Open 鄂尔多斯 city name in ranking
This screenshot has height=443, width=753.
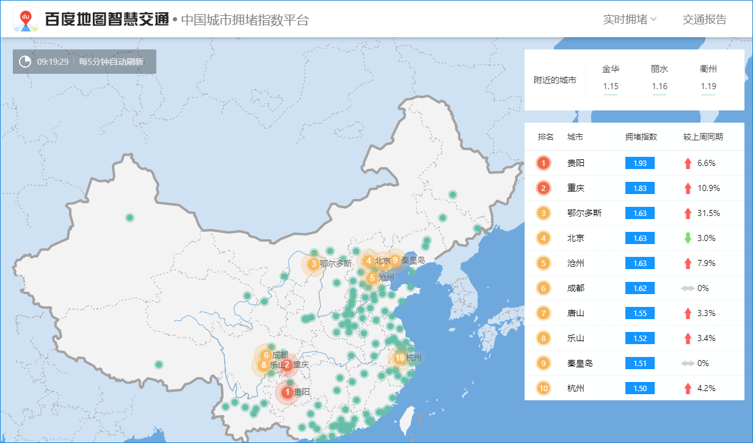[584, 213]
